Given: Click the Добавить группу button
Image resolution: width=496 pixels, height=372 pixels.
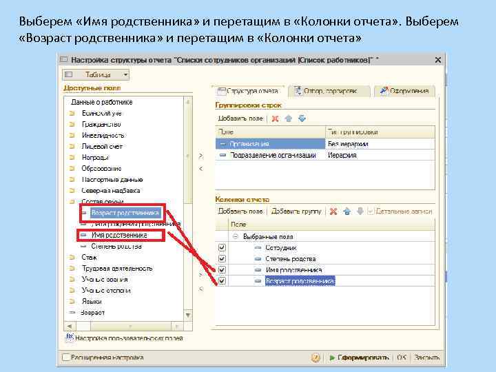Looking at the screenshot, I should click(x=296, y=211).
